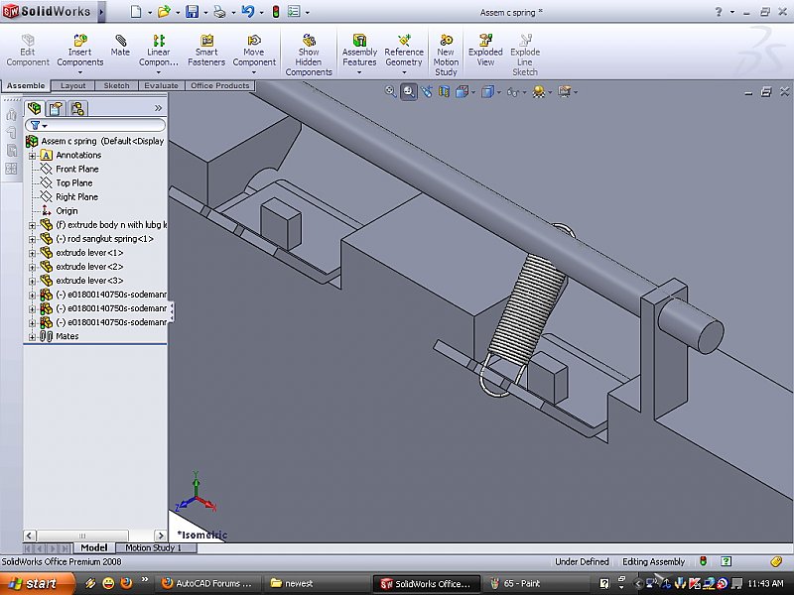The image size is (794, 595).
Task: Toggle the rebuild traffic light icon
Action: (275, 12)
